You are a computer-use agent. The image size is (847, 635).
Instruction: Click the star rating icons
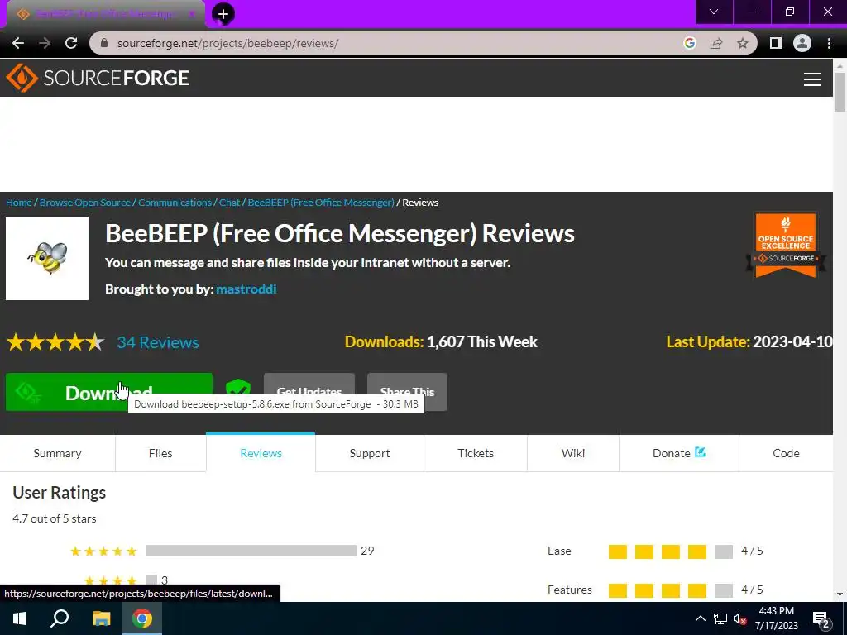click(x=55, y=342)
